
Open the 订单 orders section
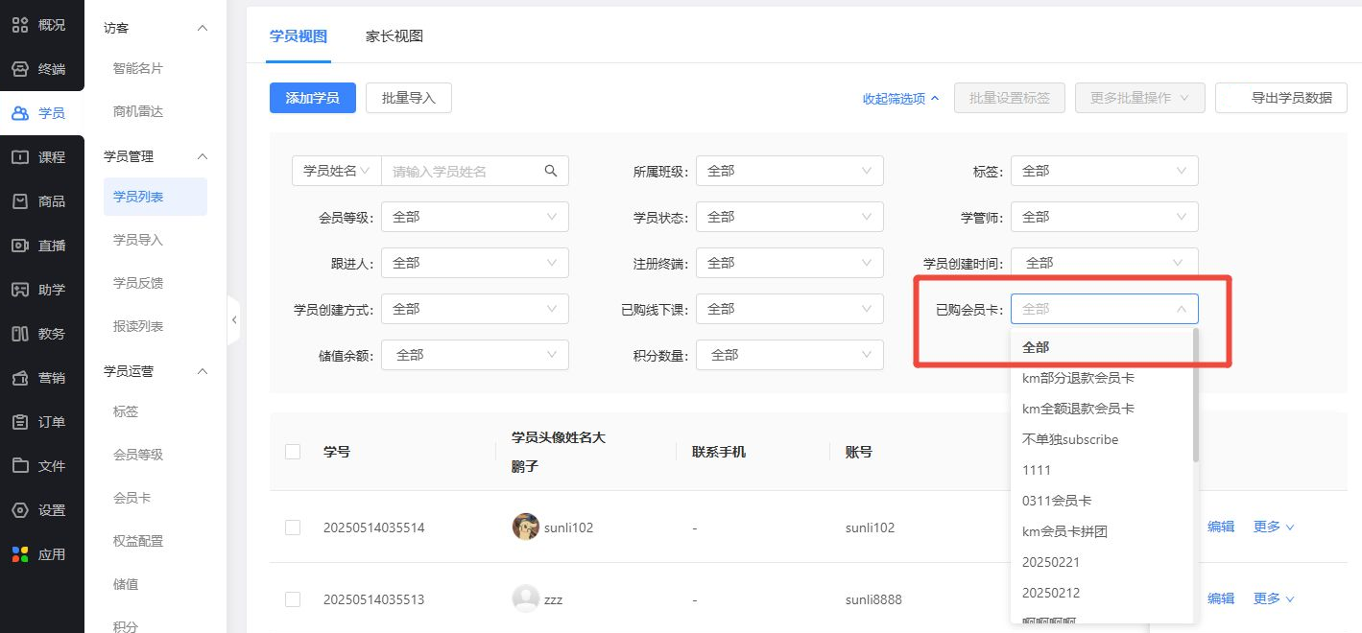pyautogui.click(x=41, y=422)
